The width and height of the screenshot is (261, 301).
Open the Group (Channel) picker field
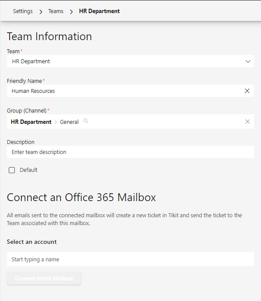[x=130, y=122]
